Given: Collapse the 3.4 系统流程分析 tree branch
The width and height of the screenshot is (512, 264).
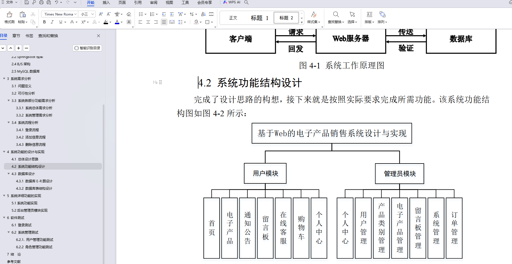Looking at the screenshot, I should pyautogui.click(x=8, y=122).
